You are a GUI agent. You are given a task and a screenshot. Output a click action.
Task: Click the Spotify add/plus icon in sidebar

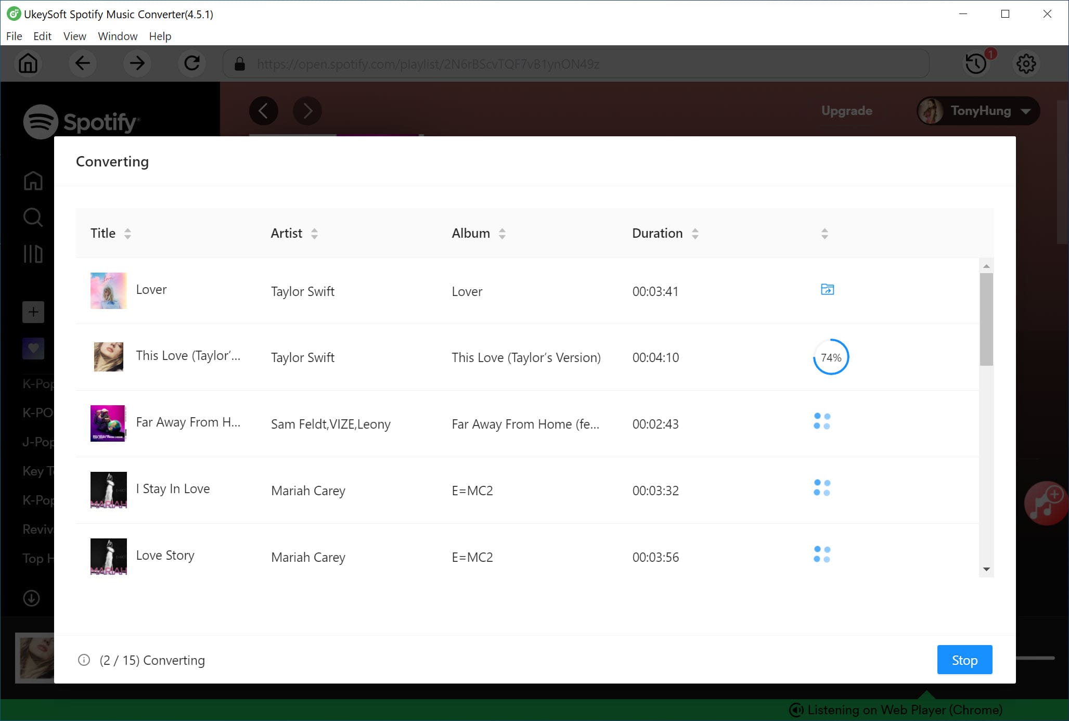[x=32, y=312]
